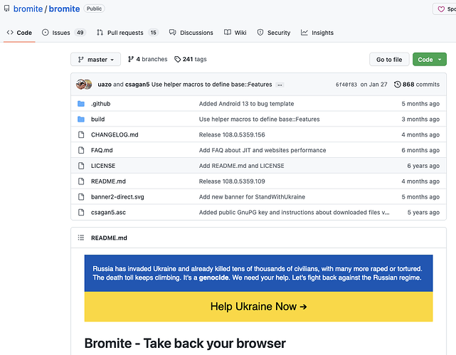Click the file icon for FAQ.md
The image size is (456, 355).
(81, 150)
